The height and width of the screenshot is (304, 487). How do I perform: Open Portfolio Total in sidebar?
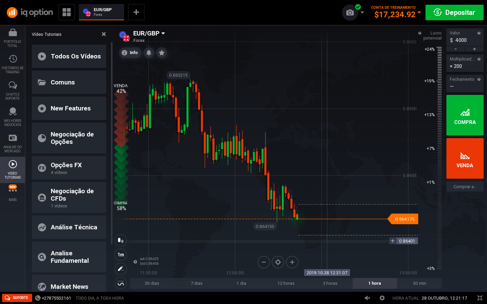[13, 38]
